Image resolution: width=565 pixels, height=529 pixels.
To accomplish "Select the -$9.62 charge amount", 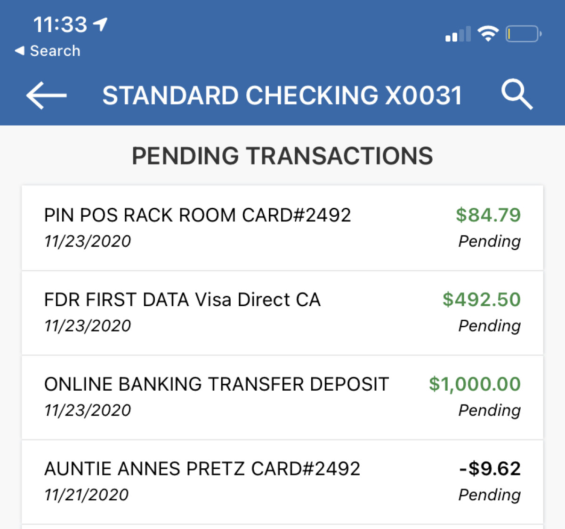I will point(490,469).
